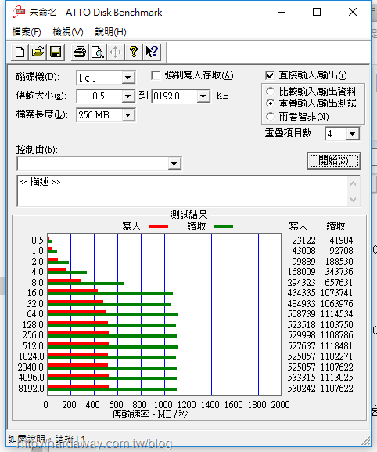The height and width of the screenshot is (452, 377).
Task: Close the ATTO Disk Benchmark window
Action: (x=353, y=12)
